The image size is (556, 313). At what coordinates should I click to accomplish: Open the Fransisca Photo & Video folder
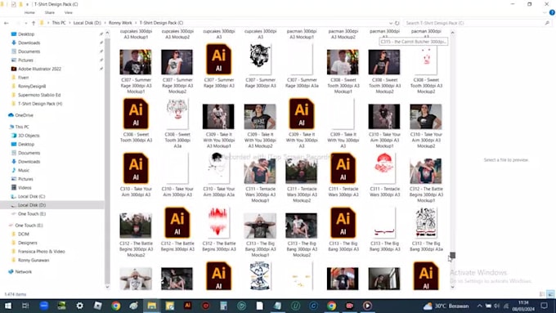tap(41, 252)
